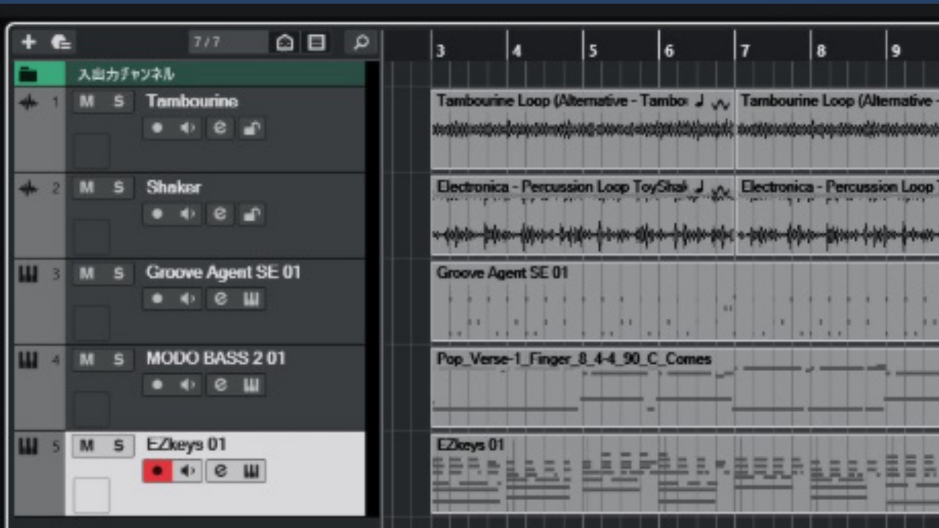The width and height of the screenshot is (939, 528).
Task: Mute the Tambourine track
Action: tap(87, 102)
